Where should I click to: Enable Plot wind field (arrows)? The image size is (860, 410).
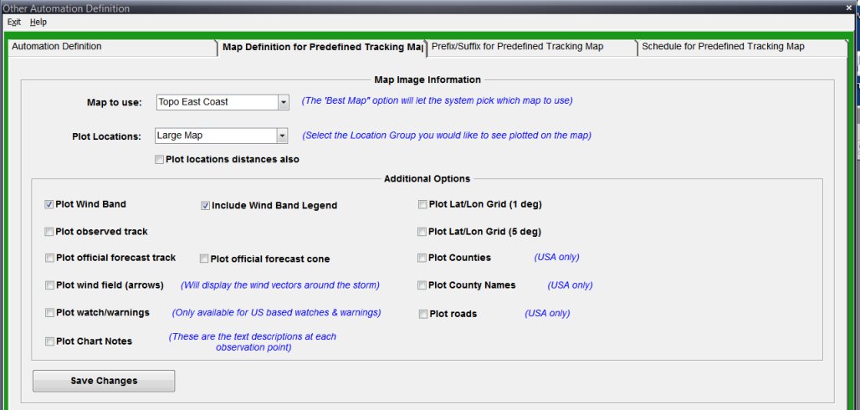click(x=49, y=285)
